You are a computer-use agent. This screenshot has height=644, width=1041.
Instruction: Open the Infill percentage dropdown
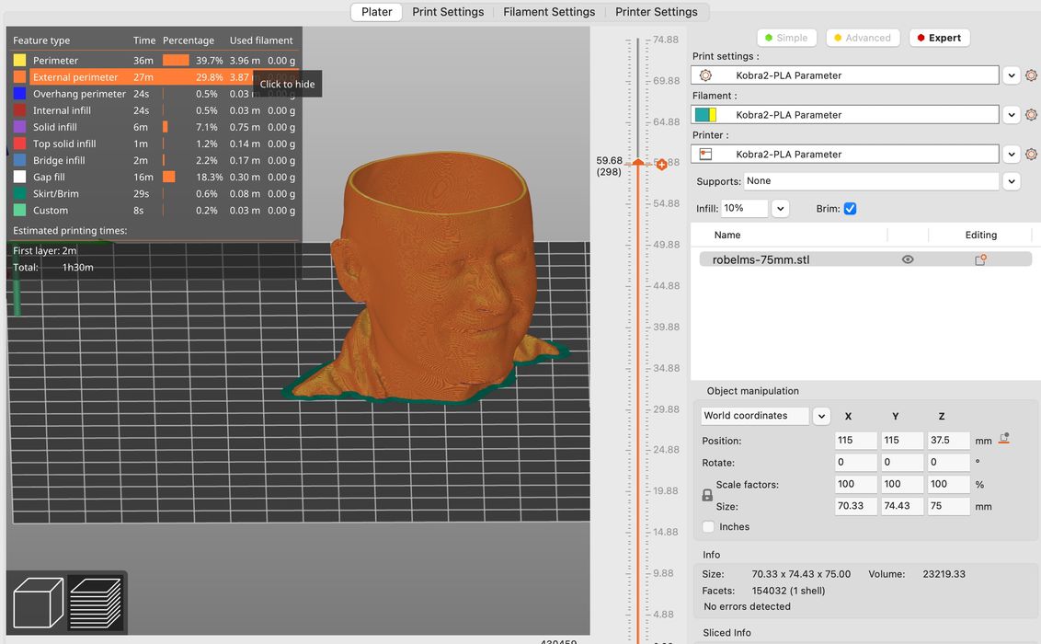click(780, 209)
